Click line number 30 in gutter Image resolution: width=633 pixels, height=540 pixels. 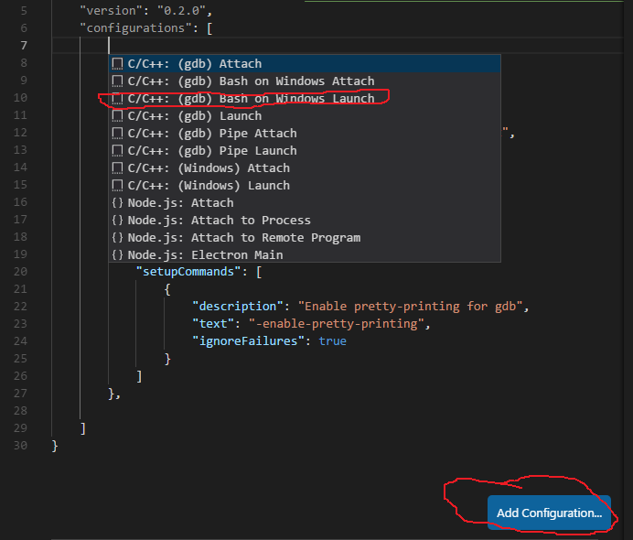click(21, 446)
